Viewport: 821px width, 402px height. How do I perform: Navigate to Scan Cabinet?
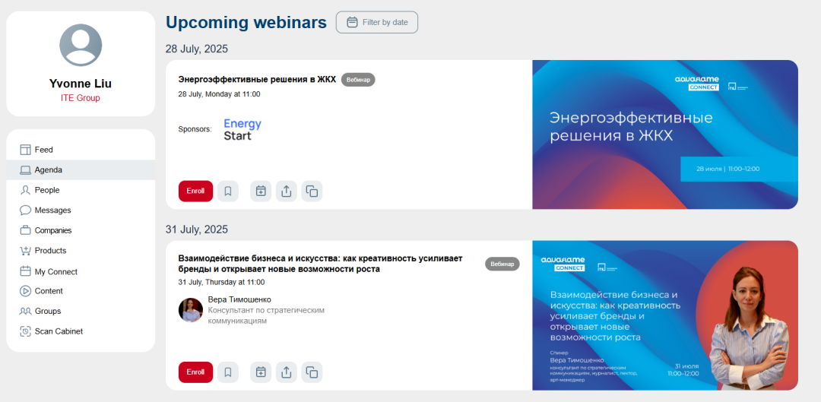pyautogui.click(x=59, y=331)
